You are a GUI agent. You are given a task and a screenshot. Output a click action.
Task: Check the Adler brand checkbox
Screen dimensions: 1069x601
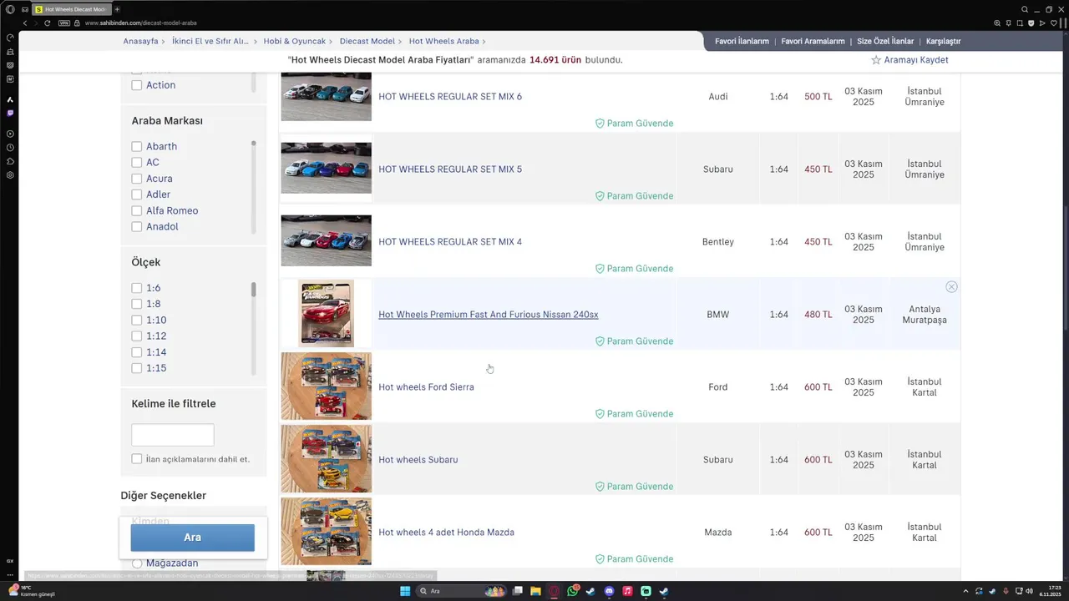pos(137,194)
